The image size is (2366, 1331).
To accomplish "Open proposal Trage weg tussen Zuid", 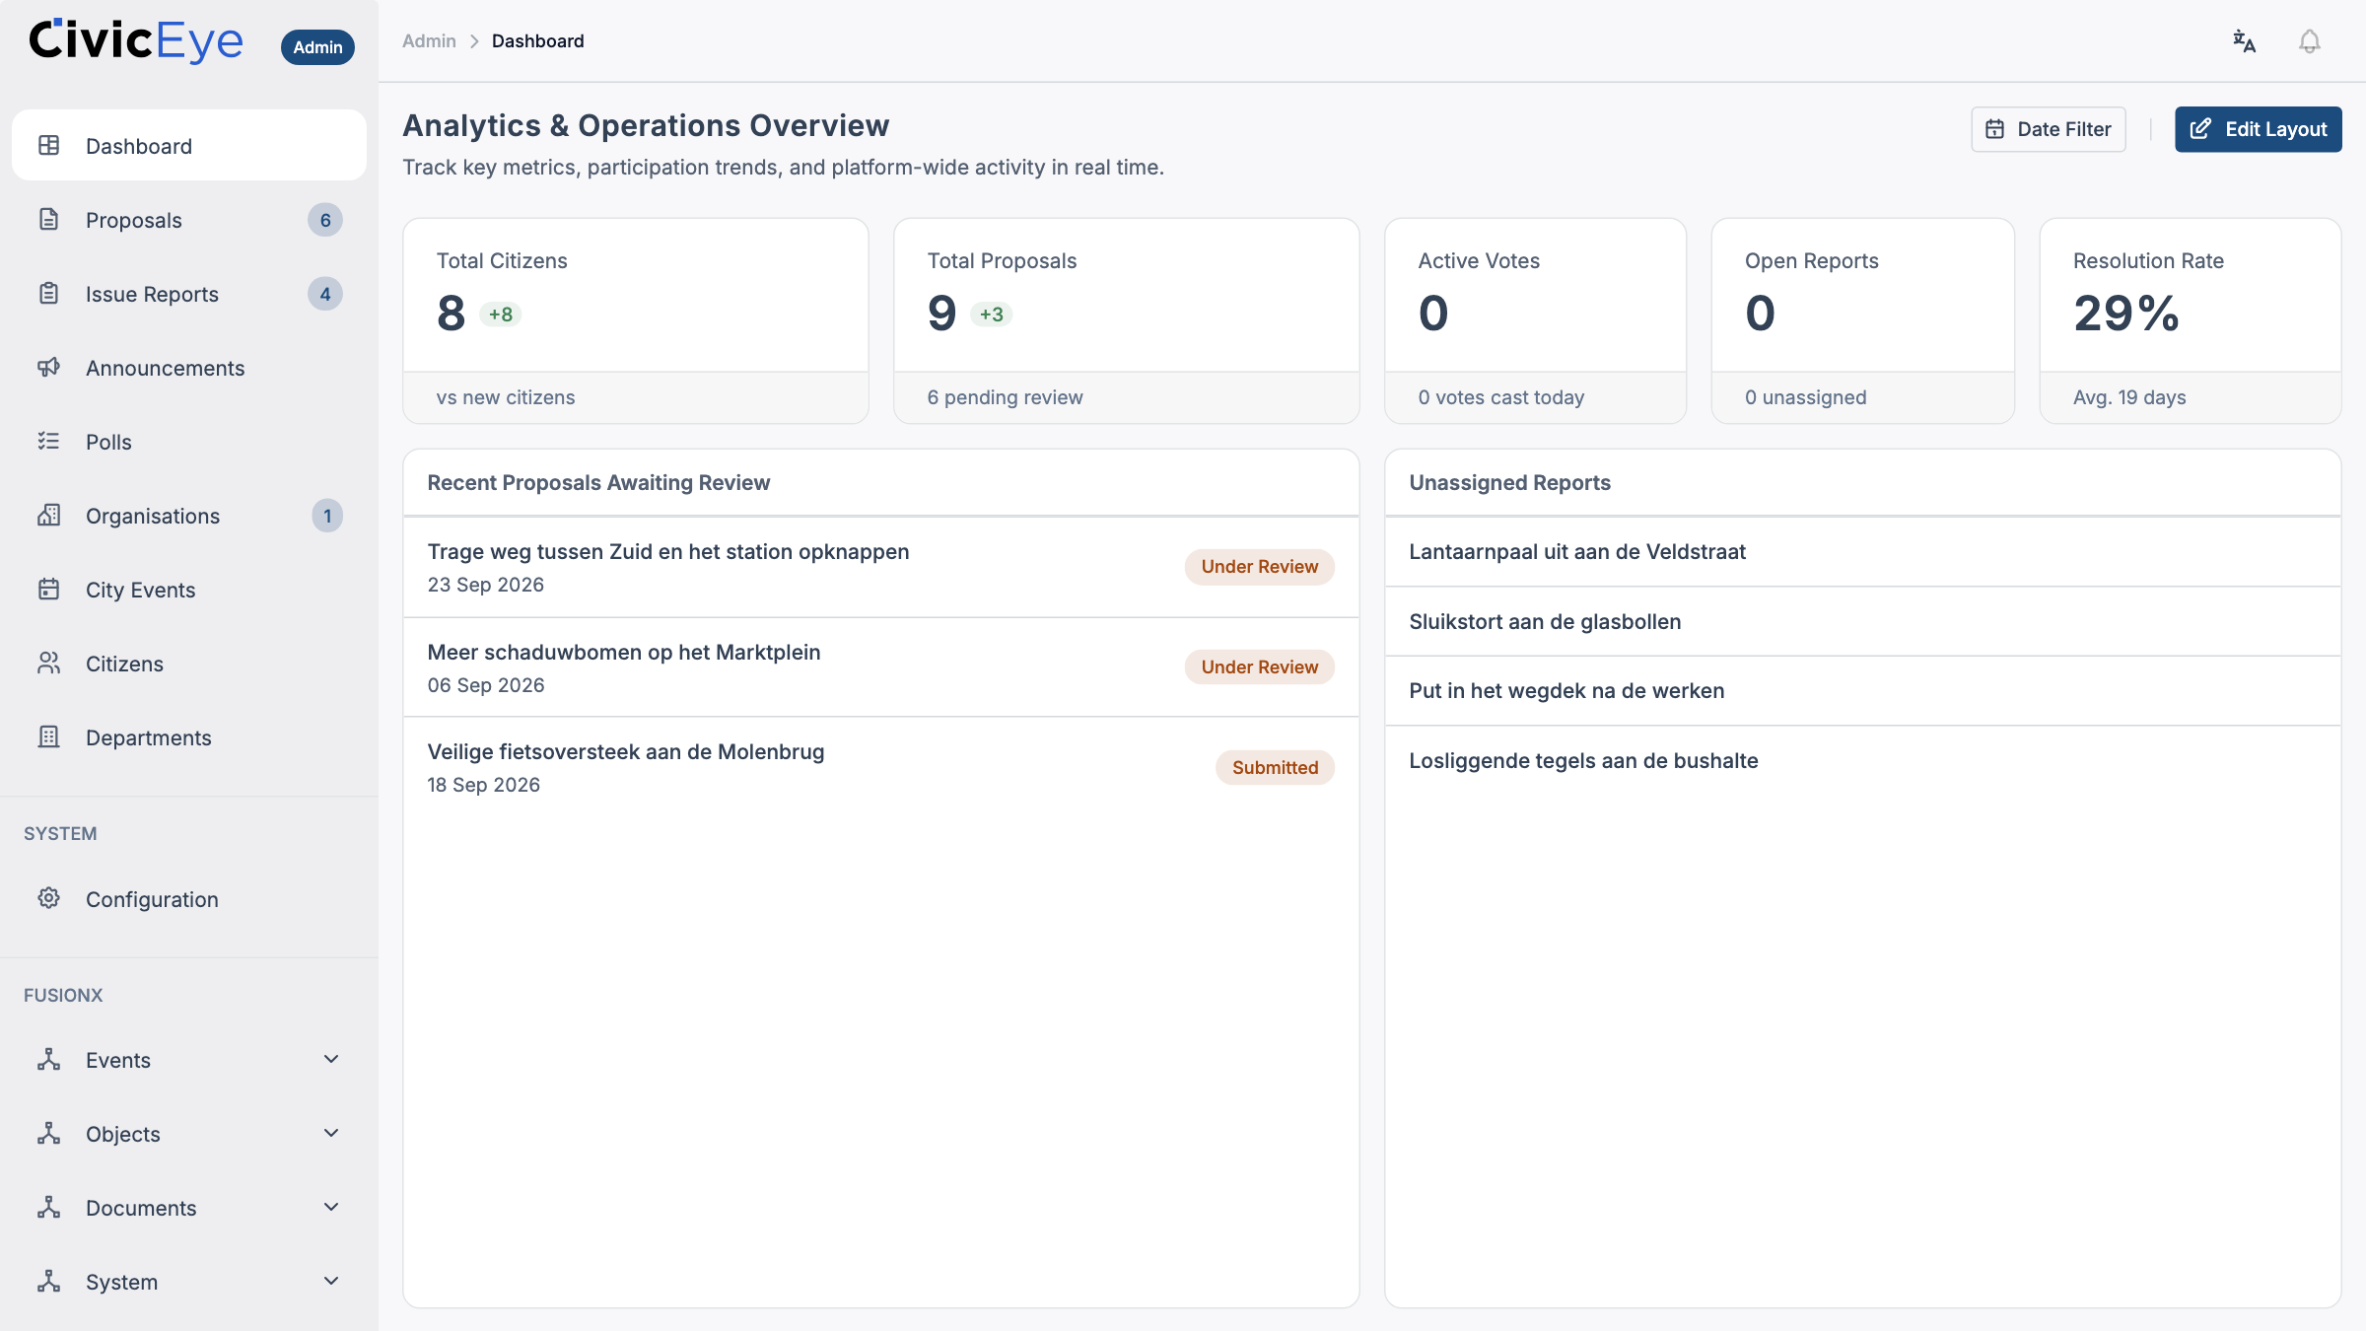I will pyautogui.click(x=880, y=567).
